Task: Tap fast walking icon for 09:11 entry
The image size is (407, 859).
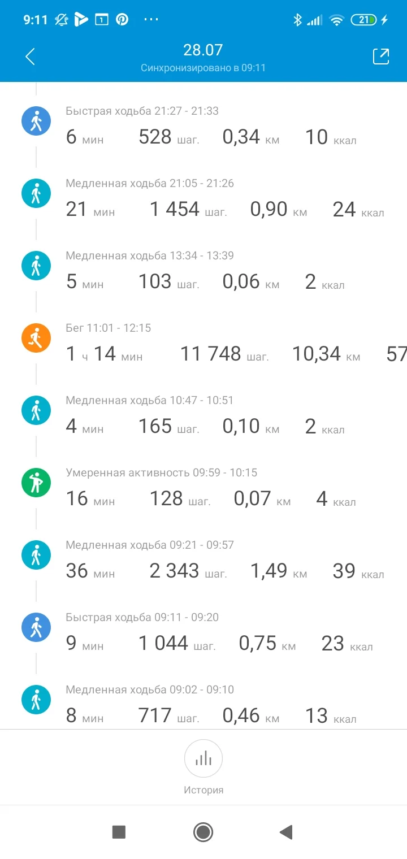Action: (x=36, y=628)
